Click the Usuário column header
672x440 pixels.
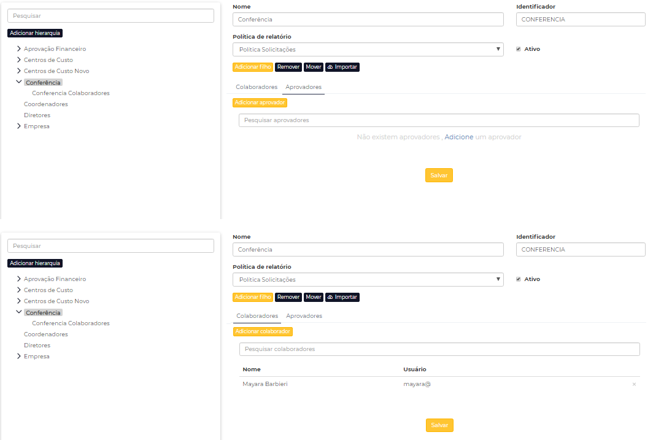pos(414,370)
